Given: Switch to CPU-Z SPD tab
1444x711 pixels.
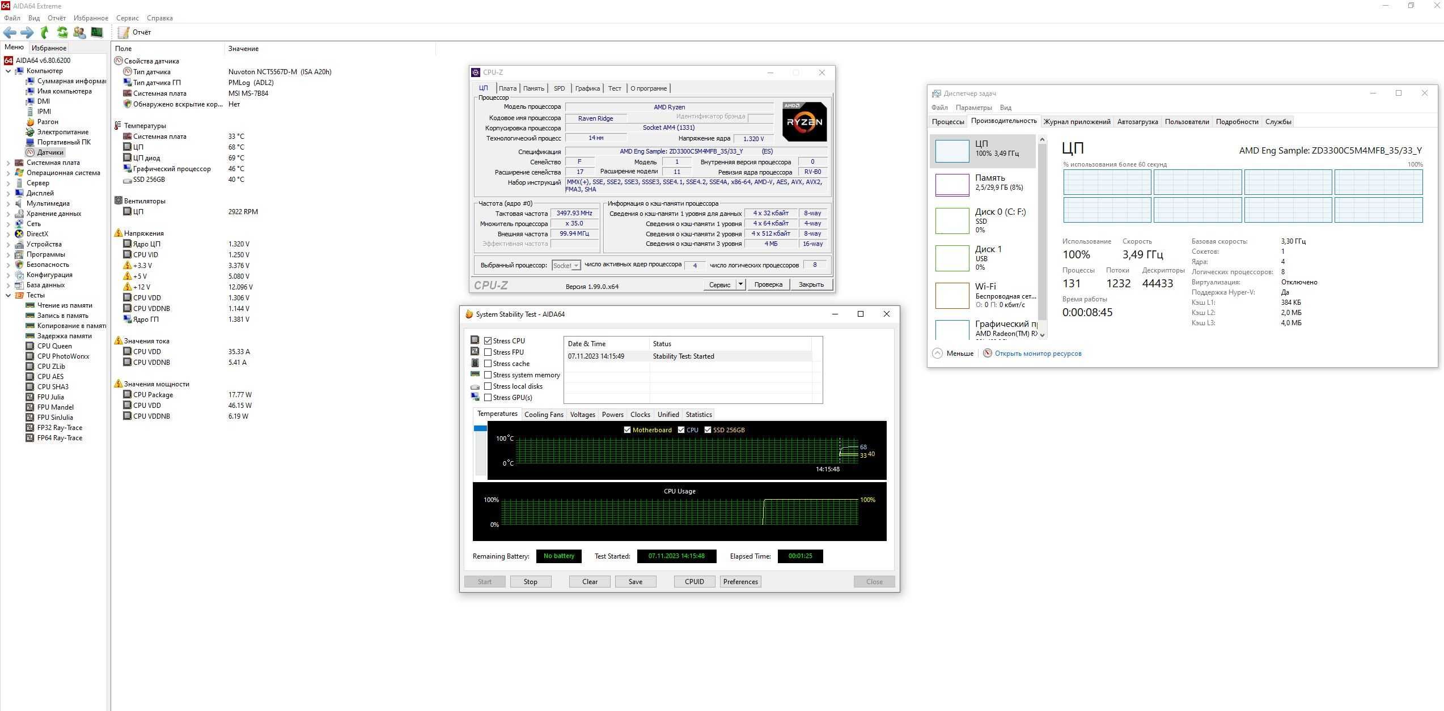Looking at the screenshot, I should pos(559,88).
